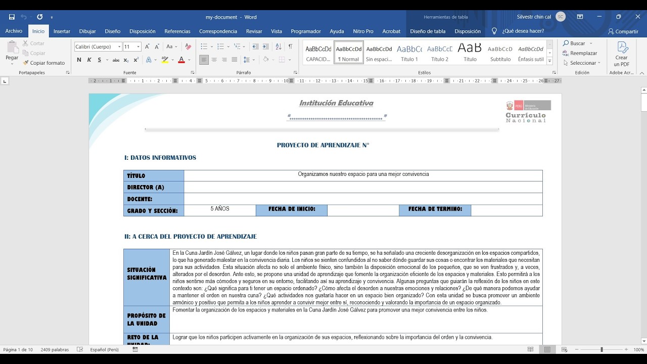Switch to Web Layout view icon
This screenshot has height=364, width=647.
point(565,349)
